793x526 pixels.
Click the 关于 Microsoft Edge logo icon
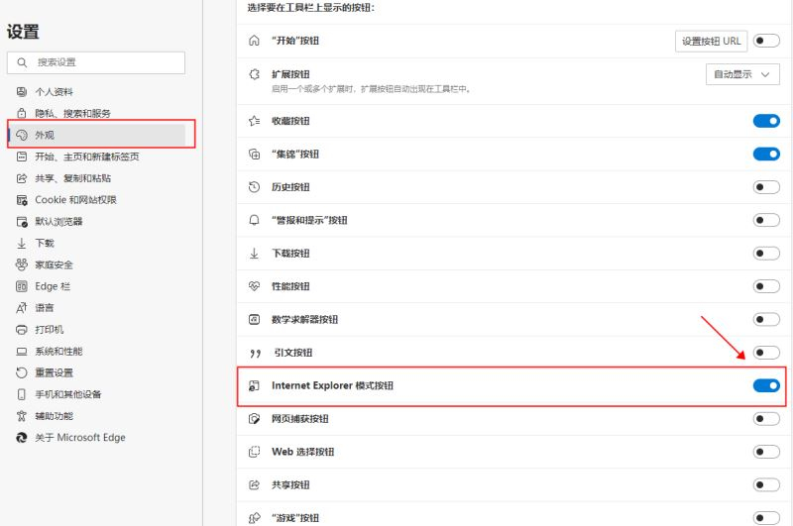[x=22, y=437]
